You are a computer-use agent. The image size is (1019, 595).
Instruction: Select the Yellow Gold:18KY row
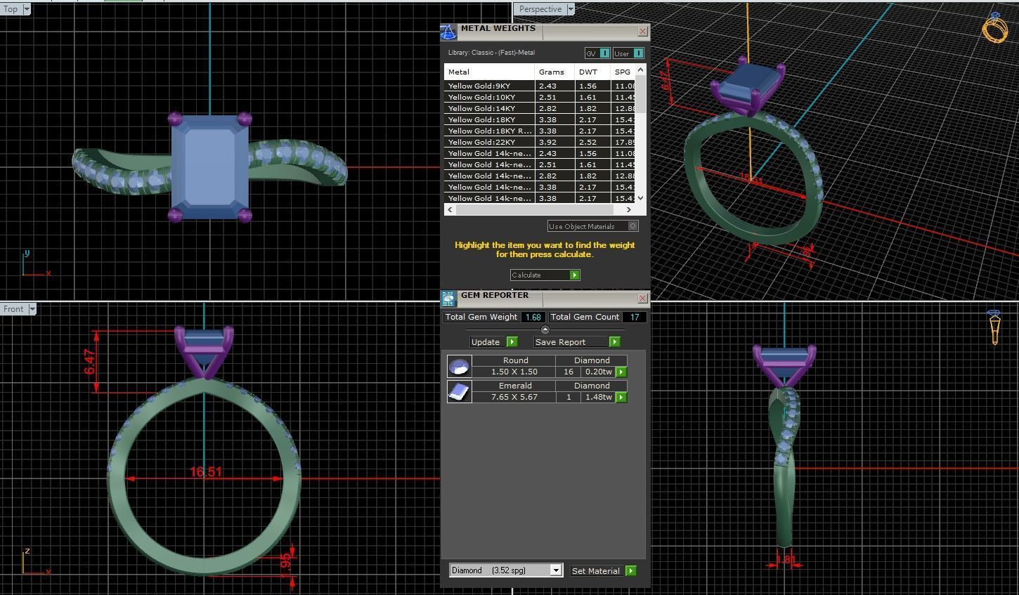(x=540, y=119)
